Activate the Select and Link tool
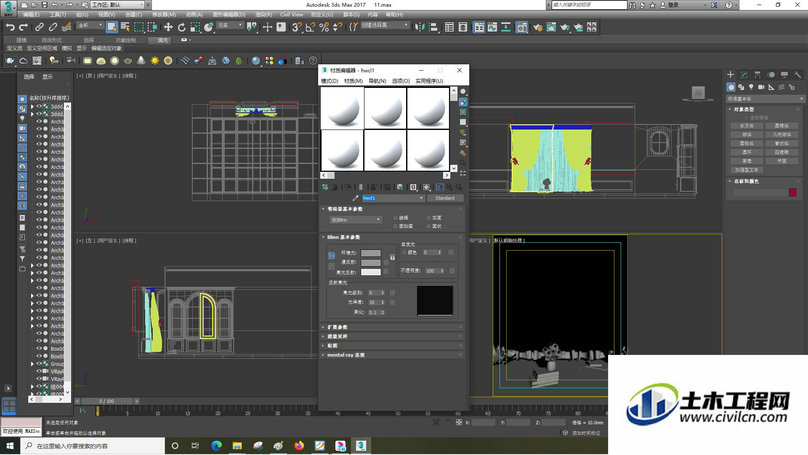Image resolution: width=808 pixels, height=455 pixels. (x=40, y=27)
